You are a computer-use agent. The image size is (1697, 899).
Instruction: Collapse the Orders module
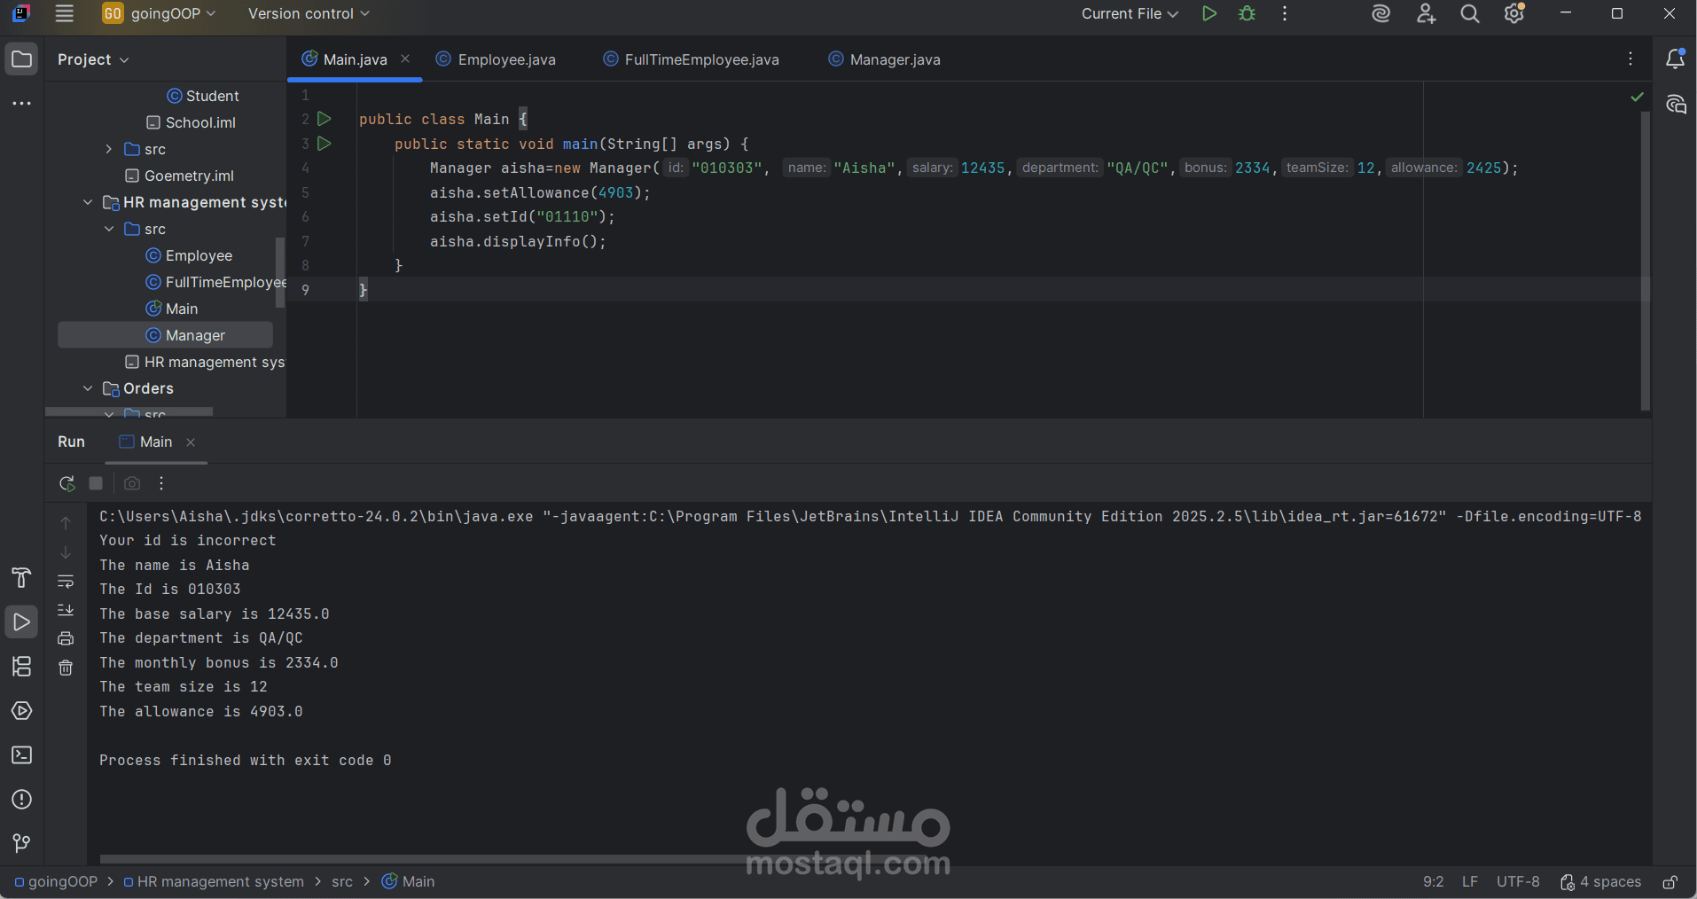[x=87, y=388]
